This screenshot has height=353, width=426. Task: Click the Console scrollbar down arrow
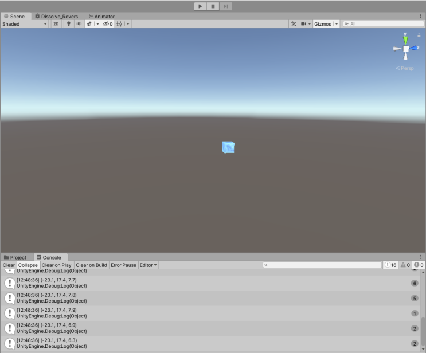[423, 350]
